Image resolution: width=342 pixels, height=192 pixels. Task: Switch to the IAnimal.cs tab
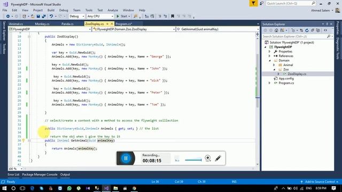point(15,24)
